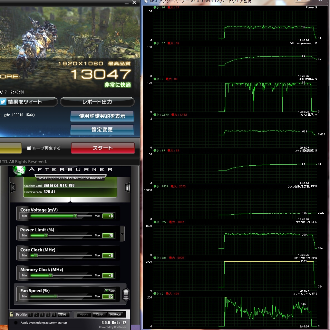The image size is (330, 330).
Task: Open Afterburner Settings
Action: tap(115, 314)
